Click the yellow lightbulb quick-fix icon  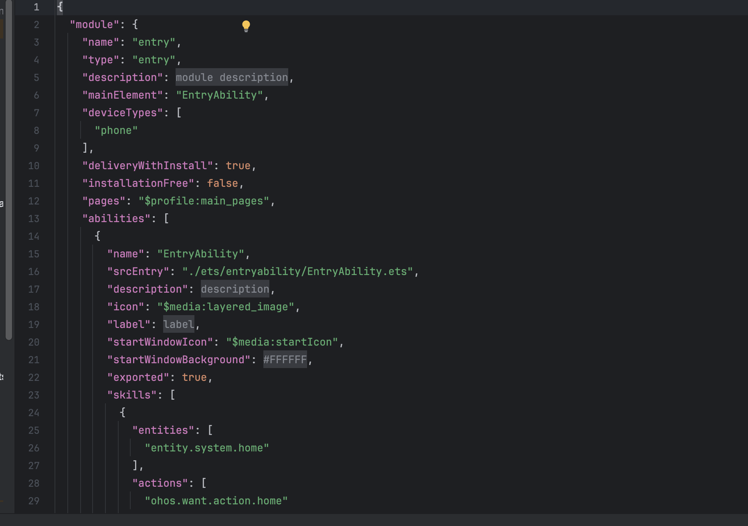coord(246,26)
